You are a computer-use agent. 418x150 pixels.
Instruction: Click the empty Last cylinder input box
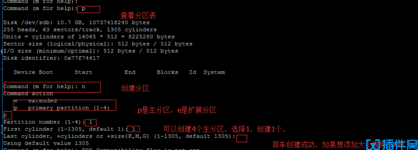(242, 139)
